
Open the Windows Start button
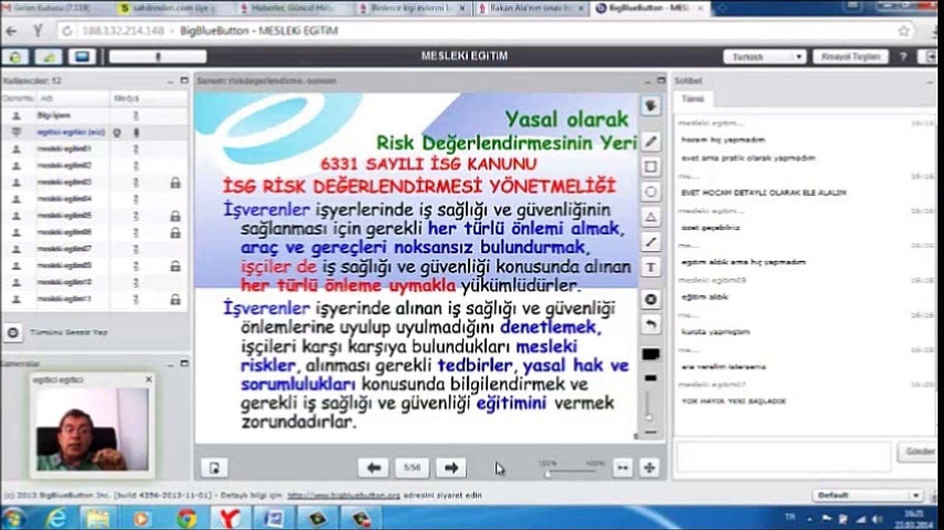[13, 518]
